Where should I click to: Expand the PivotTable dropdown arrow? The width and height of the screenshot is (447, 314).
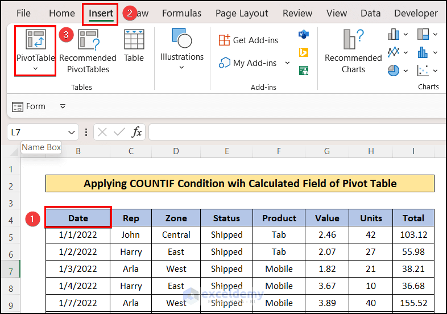35,68
